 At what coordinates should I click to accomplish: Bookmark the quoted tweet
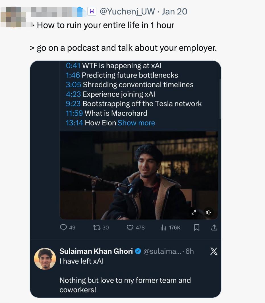pos(196,228)
